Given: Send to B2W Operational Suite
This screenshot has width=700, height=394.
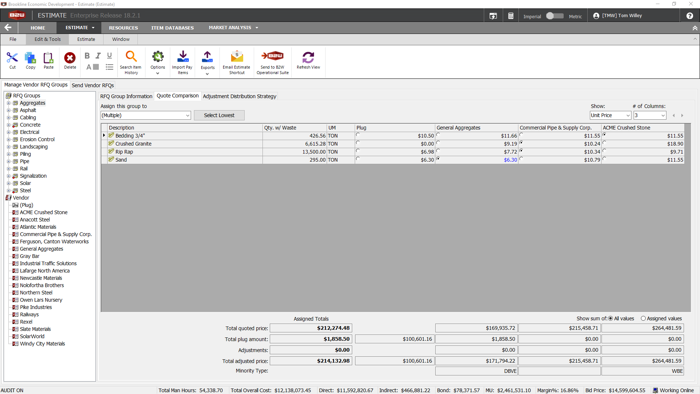Looking at the screenshot, I should 273,62.
